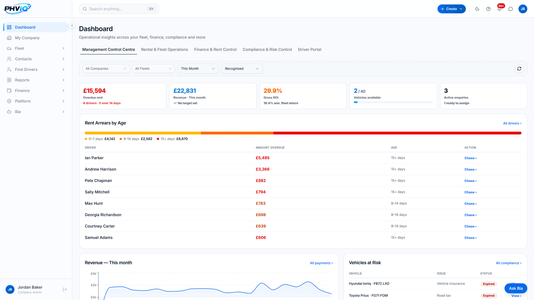This screenshot has width=534, height=300.
Task: Click the Ask Bia button
Action: (x=516, y=288)
